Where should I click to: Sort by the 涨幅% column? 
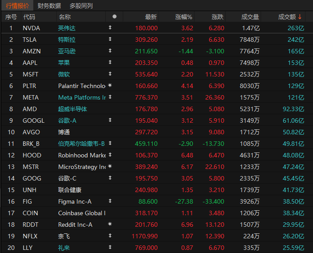(x=184, y=17)
